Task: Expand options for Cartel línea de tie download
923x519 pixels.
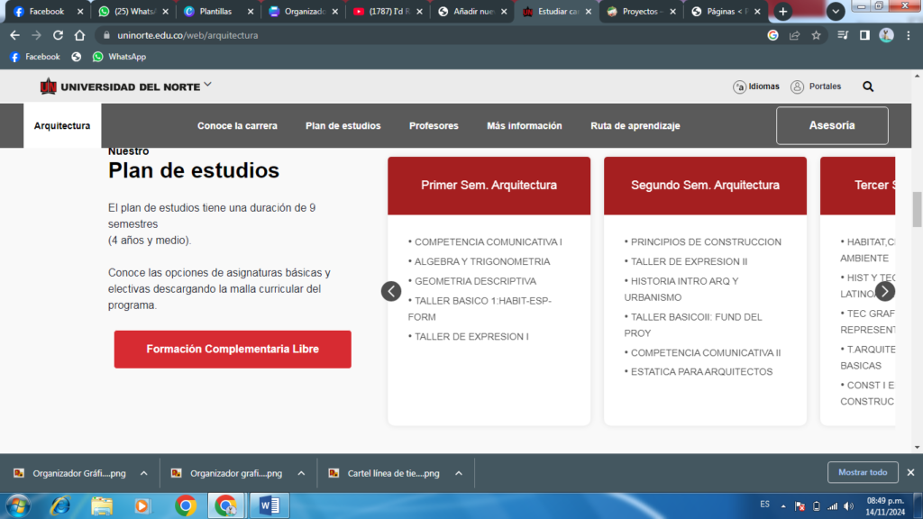Action: [x=459, y=473]
